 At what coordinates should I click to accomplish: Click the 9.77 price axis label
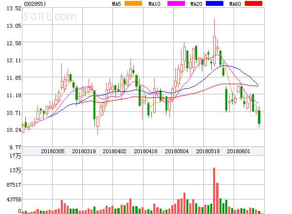(x=16, y=147)
